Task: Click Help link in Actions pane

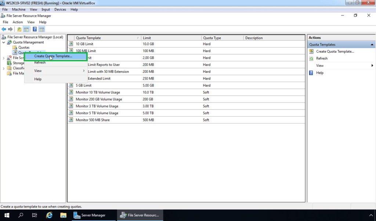Action: tap(320, 73)
